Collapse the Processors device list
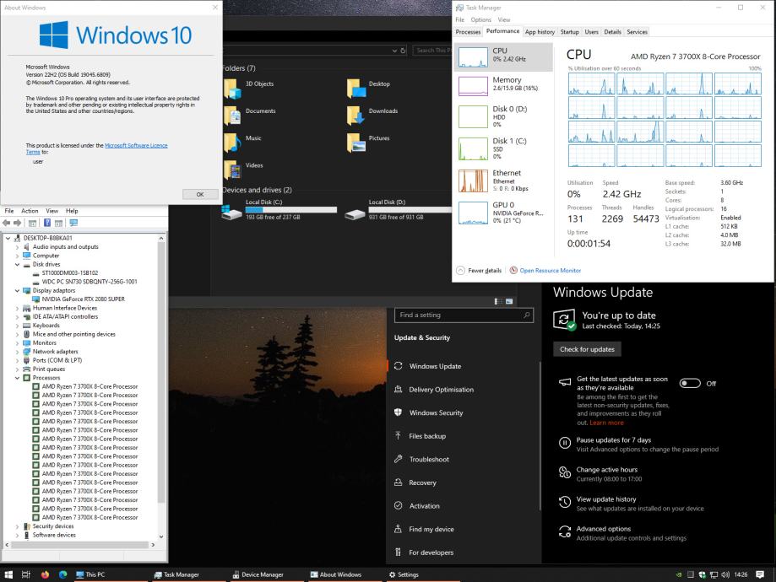776x582 pixels. coord(18,377)
